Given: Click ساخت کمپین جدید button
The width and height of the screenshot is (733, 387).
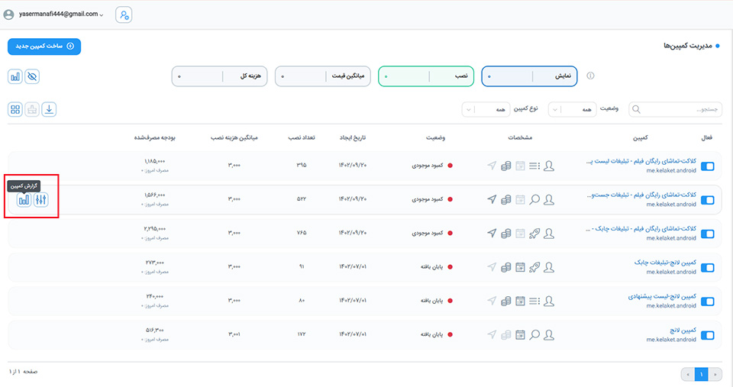Looking at the screenshot, I should tap(44, 47).
